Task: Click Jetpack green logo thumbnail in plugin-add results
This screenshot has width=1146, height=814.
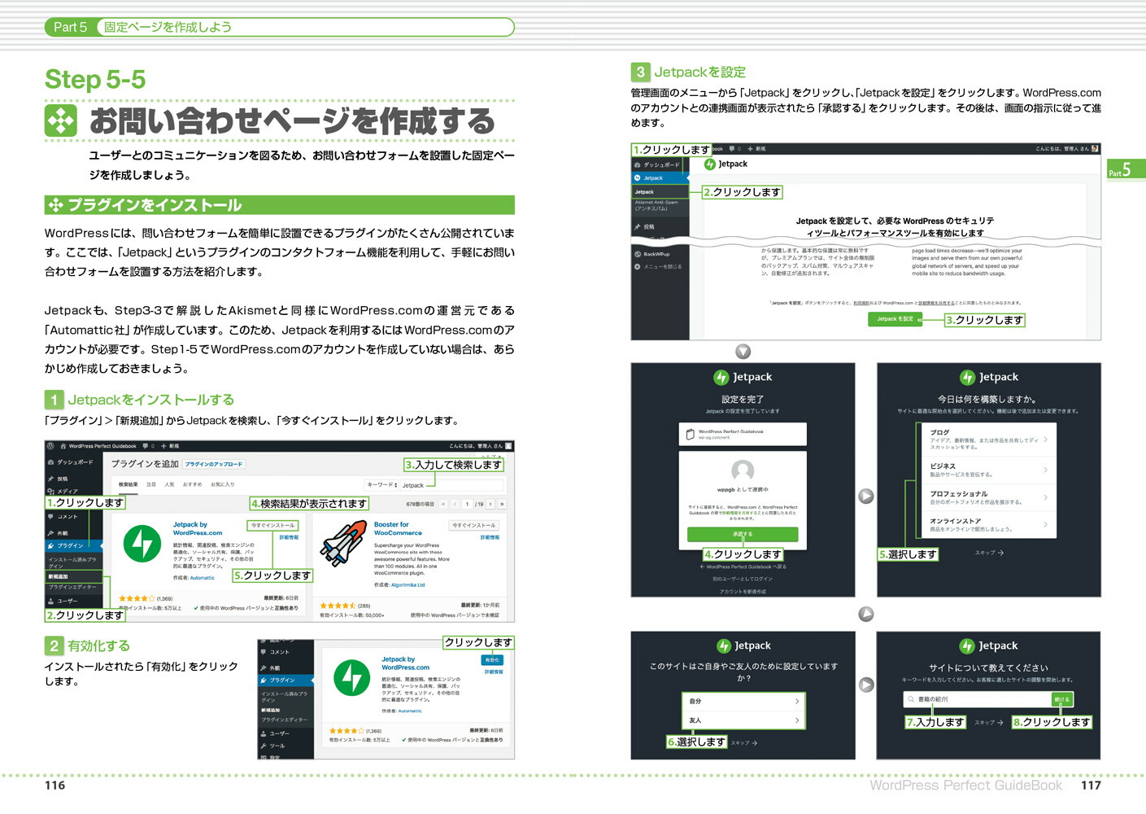Action: 142,544
